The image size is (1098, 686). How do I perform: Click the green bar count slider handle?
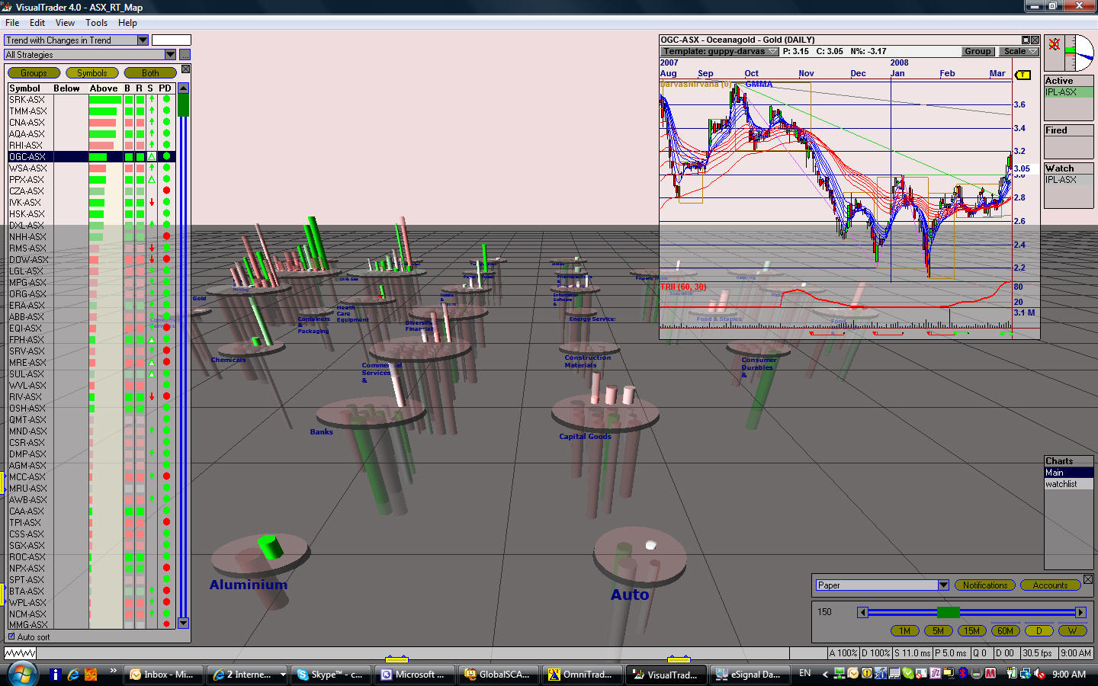949,612
